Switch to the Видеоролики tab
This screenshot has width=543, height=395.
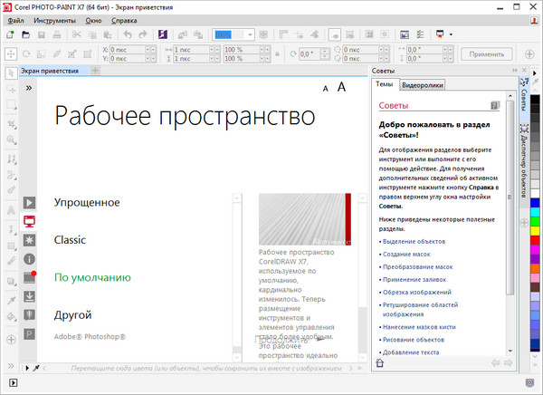[x=423, y=85]
